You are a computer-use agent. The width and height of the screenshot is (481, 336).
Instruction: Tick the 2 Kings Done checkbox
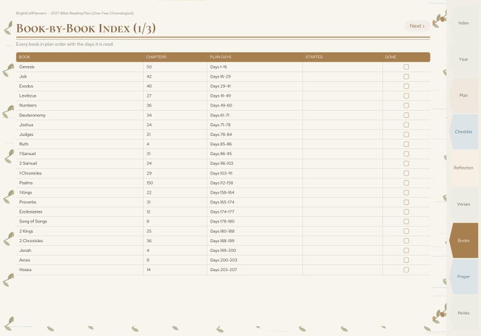click(x=406, y=231)
